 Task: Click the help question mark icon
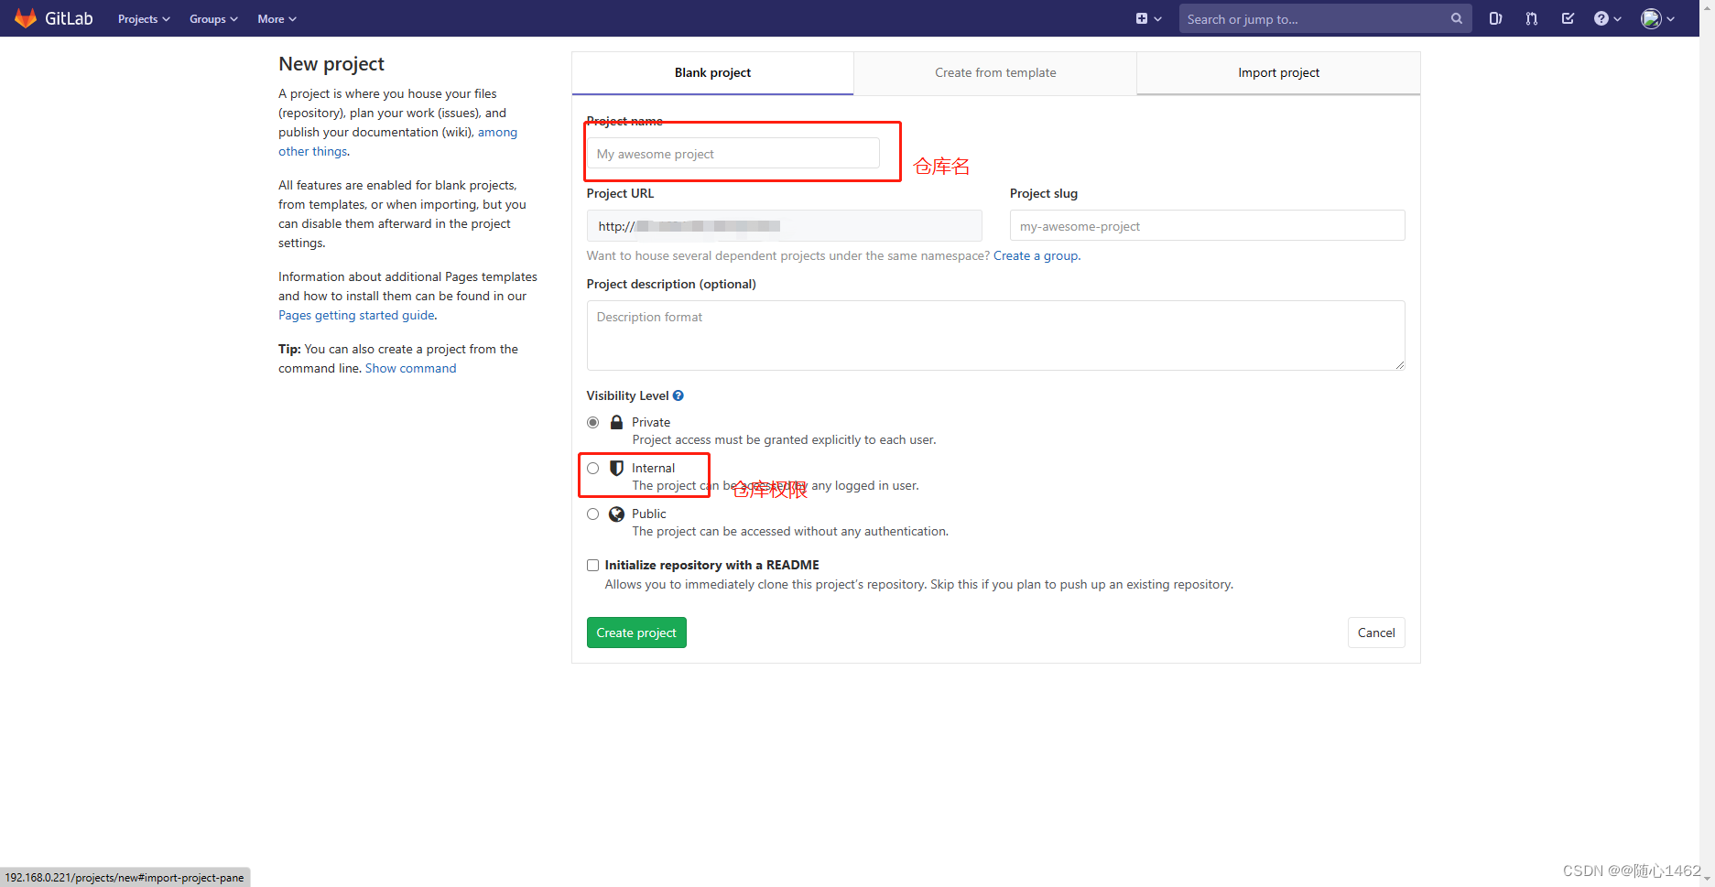[1601, 18]
